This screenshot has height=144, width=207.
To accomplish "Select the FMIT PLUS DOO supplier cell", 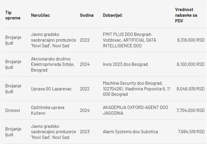I will (x=130, y=40).
